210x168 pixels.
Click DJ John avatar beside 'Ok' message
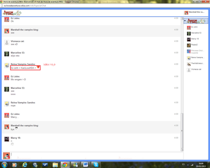click(x=7, y=20)
